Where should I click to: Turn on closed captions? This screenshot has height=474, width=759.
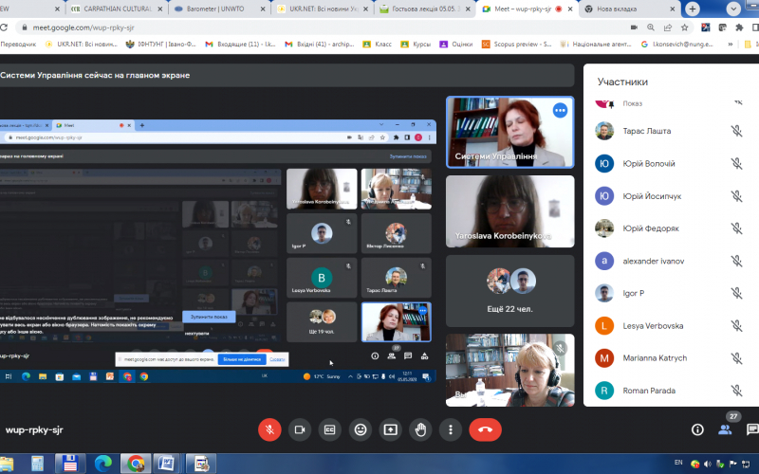[329, 429]
